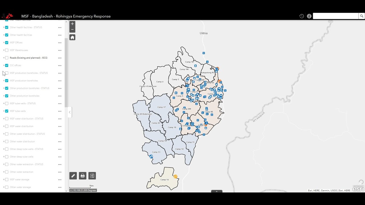Return to default map extent home button
Screen dimensions: 365x205
coord(72,37)
